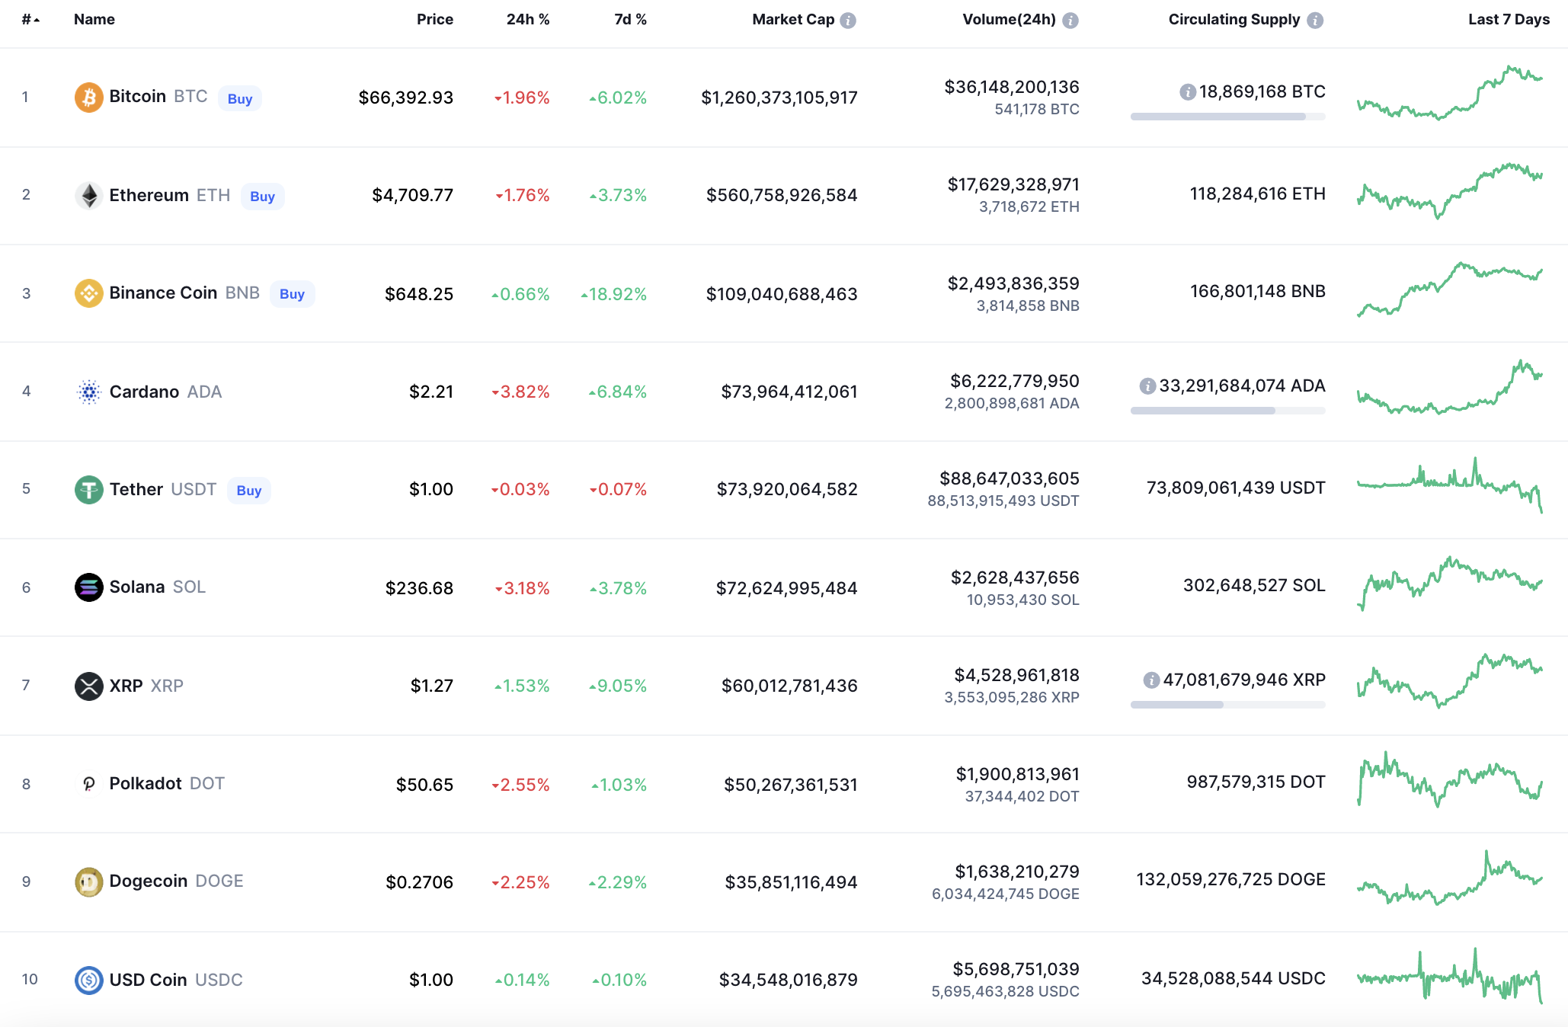Click the Binance Coin logo icon
The width and height of the screenshot is (1568, 1027).
pos(88,293)
